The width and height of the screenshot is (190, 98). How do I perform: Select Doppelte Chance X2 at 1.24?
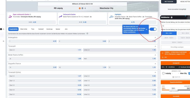coord(82,67)
